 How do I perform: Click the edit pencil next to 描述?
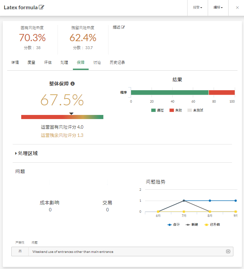pos(123,27)
